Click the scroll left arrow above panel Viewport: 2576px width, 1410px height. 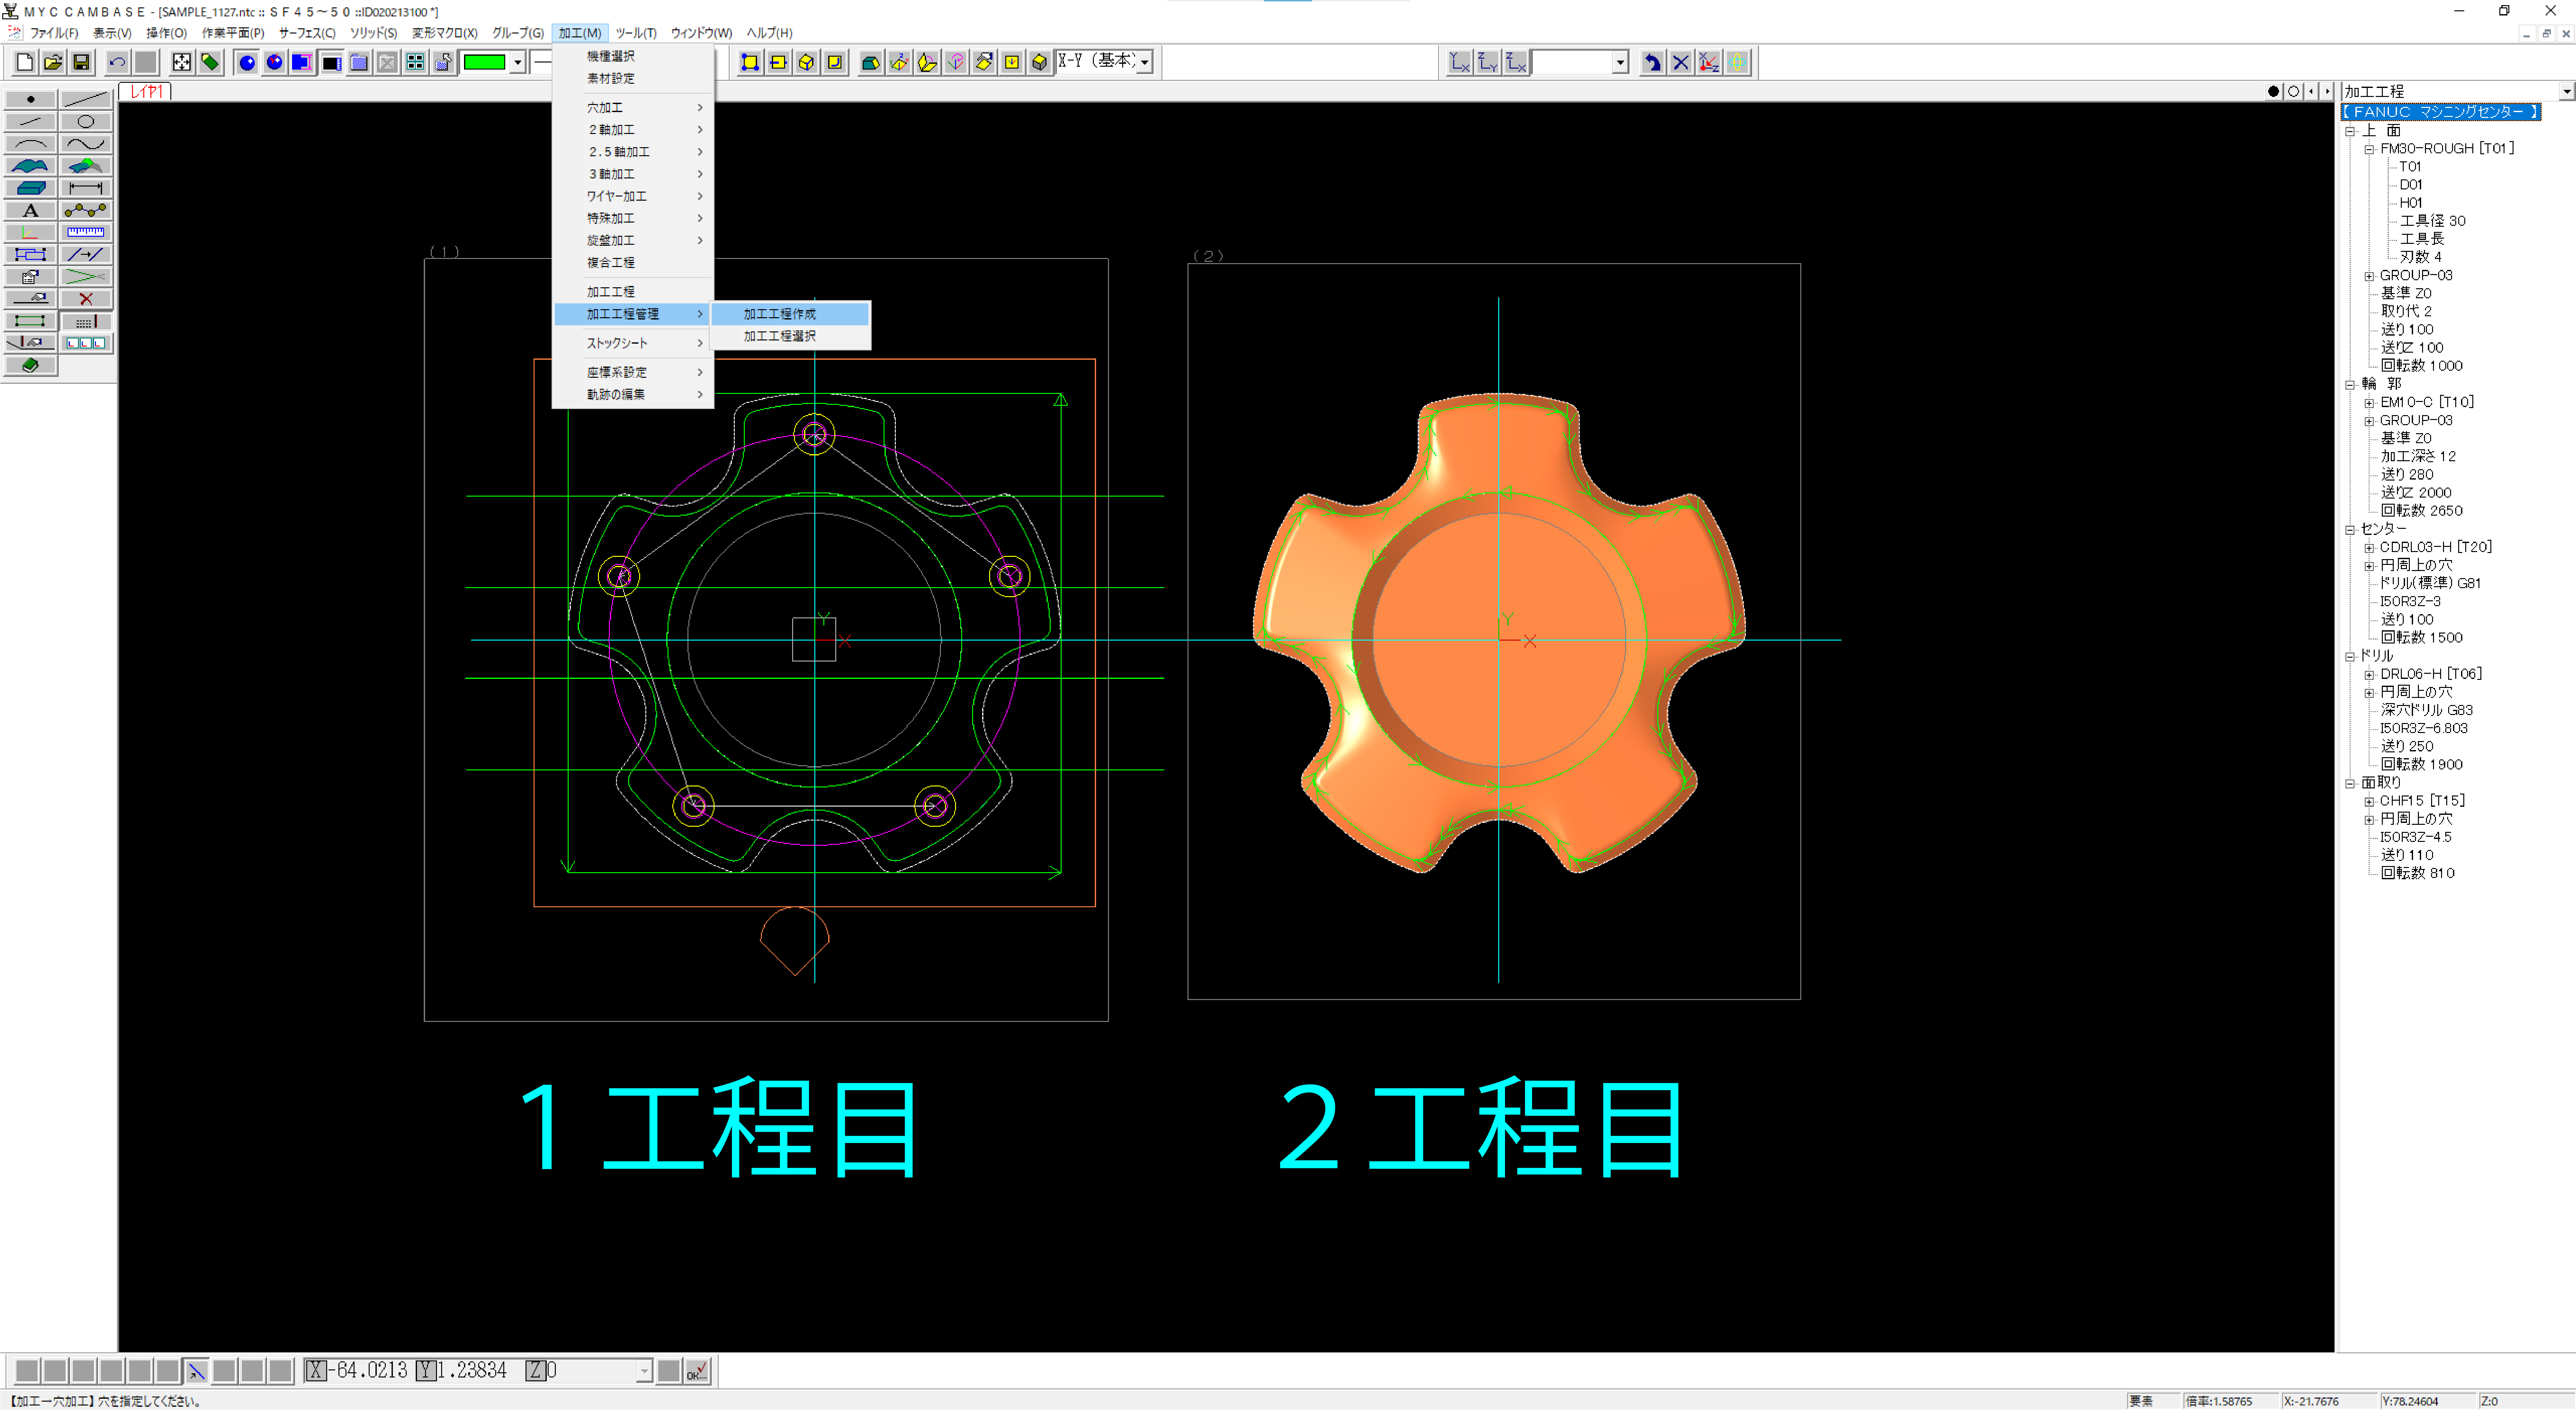pos(2311,91)
